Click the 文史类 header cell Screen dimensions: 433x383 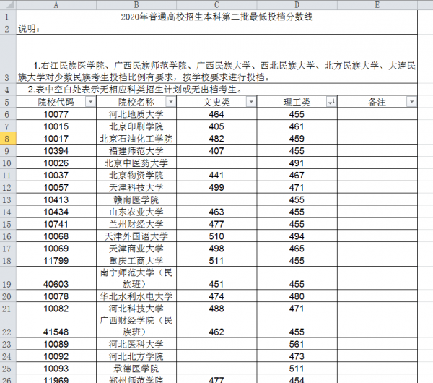click(x=216, y=102)
